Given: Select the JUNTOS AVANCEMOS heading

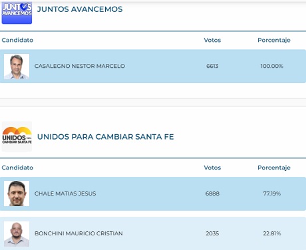Looking at the screenshot, I should point(80,9).
